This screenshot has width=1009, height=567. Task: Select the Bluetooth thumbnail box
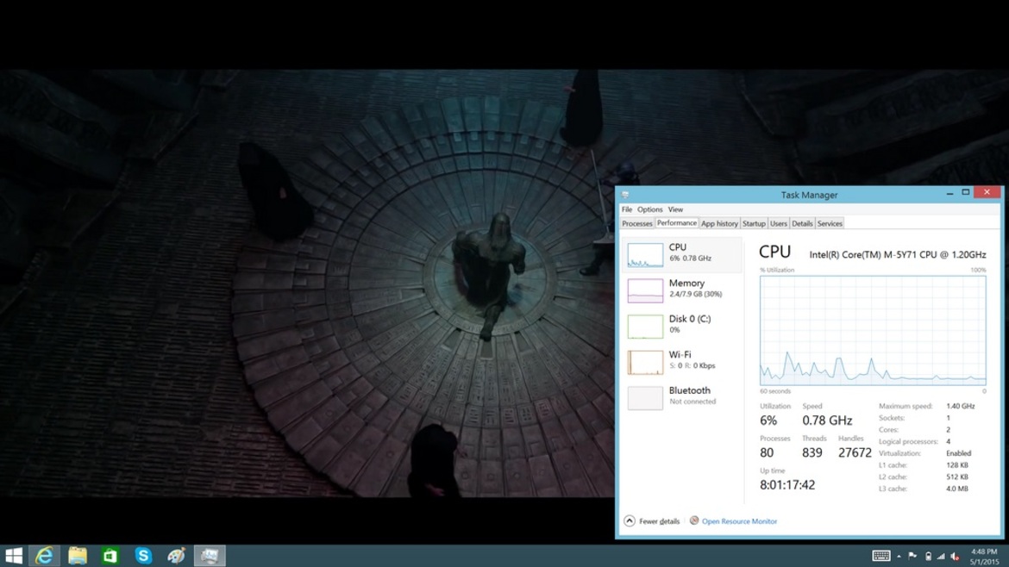point(645,398)
